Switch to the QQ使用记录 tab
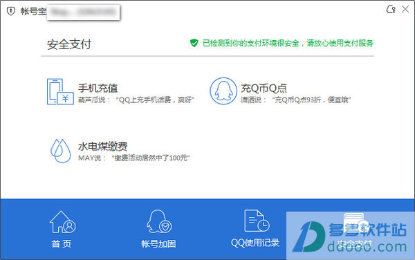Screen dimensions: 415x260 [255, 243]
